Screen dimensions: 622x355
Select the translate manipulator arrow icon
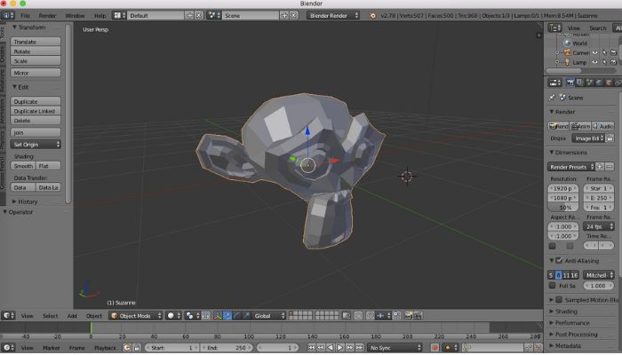[x=227, y=316]
